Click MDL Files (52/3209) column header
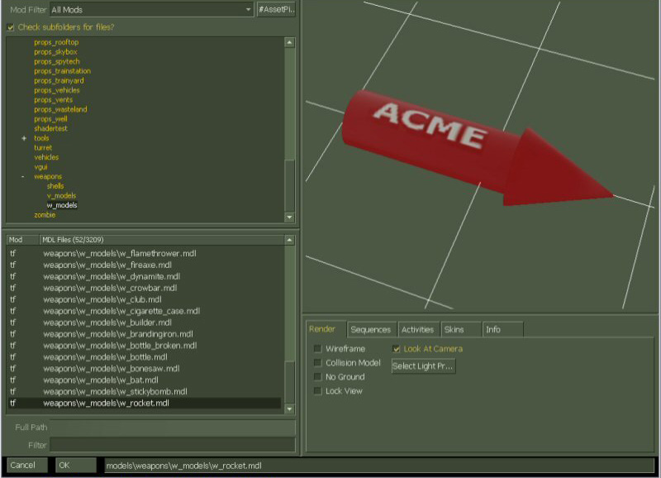Viewport: 661px width, 478px height. (x=162, y=240)
